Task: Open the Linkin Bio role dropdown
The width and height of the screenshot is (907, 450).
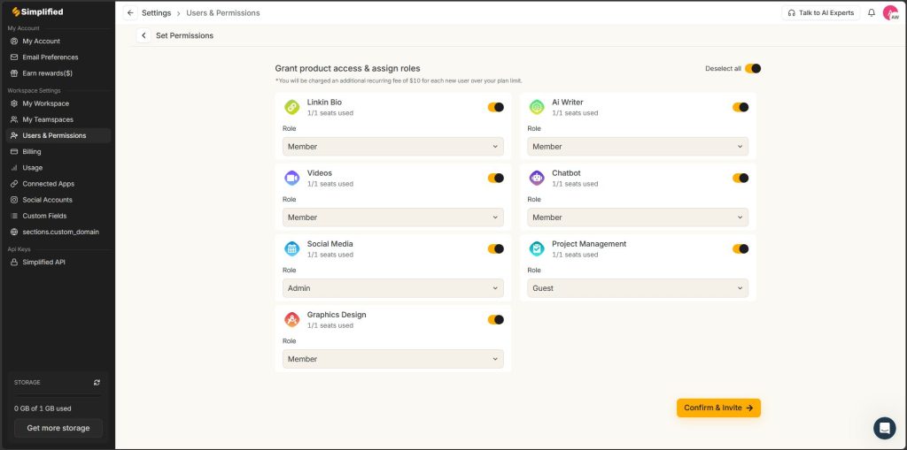Action: (392, 147)
